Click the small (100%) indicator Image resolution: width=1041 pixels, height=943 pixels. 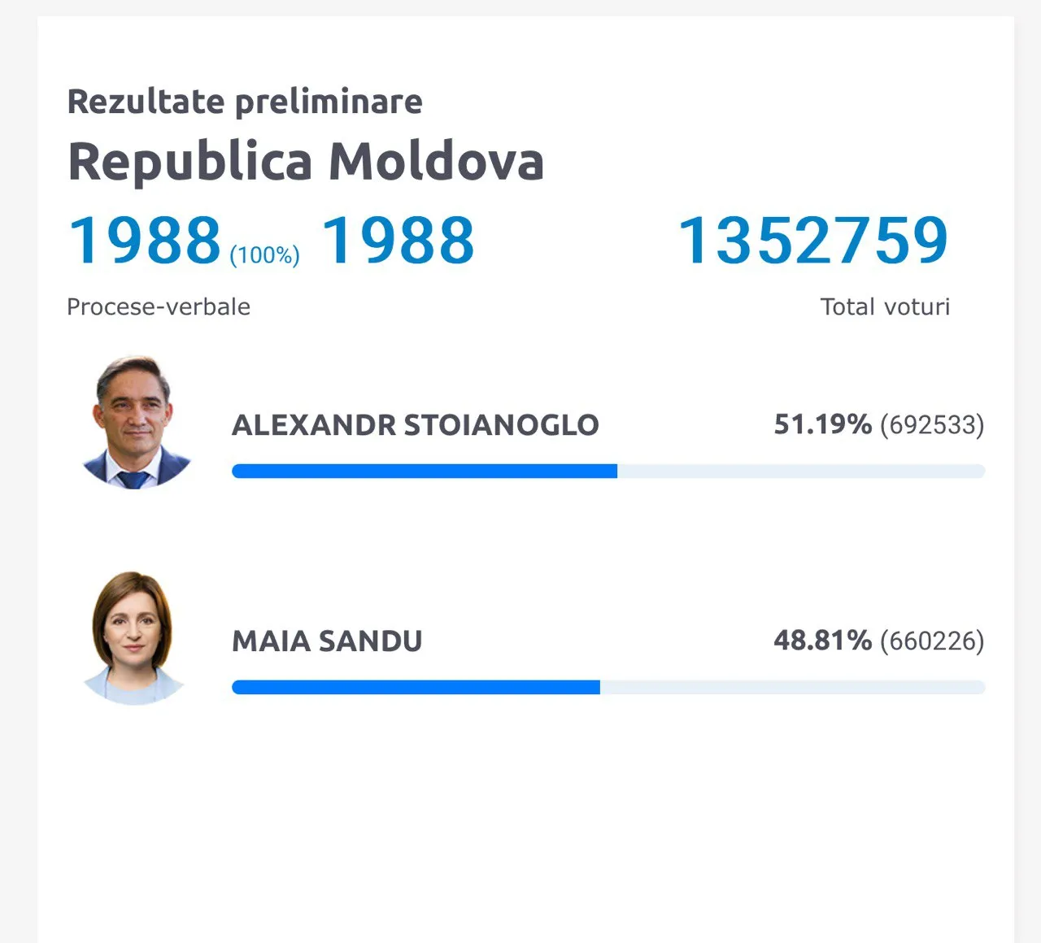point(264,255)
